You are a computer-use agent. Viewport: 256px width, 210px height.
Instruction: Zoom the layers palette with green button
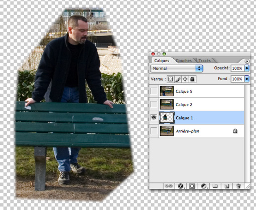[x=164, y=54]
